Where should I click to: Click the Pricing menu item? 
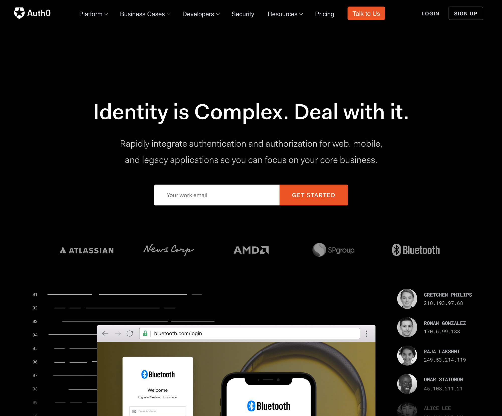pos(324,14)
